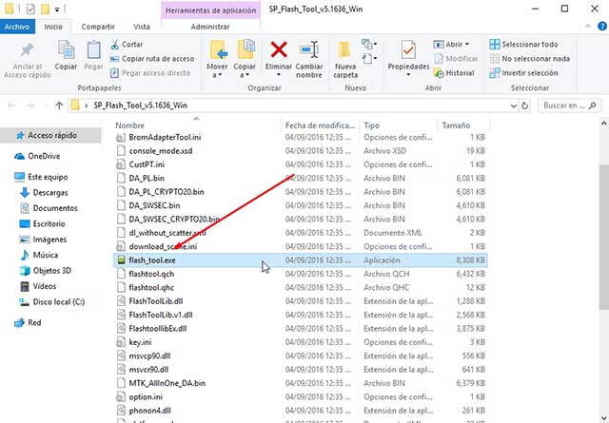Click Copiar ruta de acceso

[x=152, y=59]
